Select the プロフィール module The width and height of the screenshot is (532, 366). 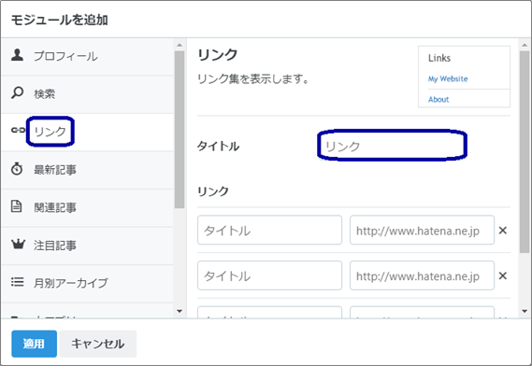pos(88,56)
